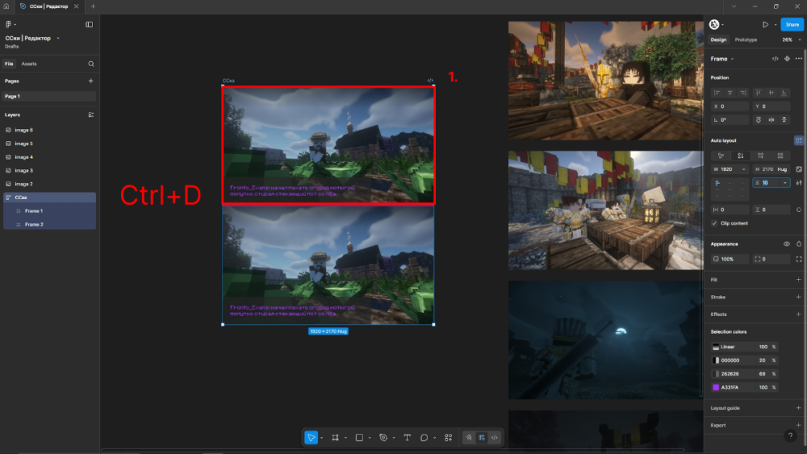Switch to the Prototype tab

click(746, 40)
